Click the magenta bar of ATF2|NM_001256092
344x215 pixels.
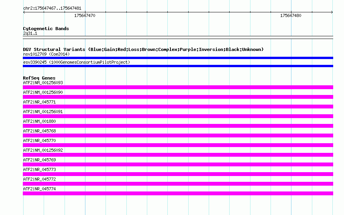pos(178,155)
